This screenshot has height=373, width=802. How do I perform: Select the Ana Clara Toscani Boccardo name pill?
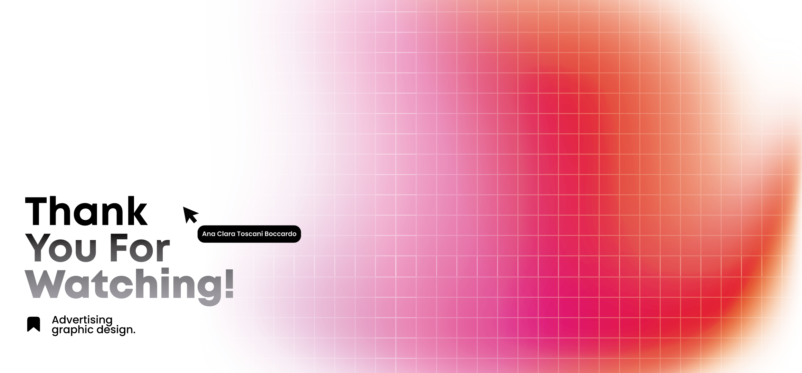pyautogui.click(x=249, y=234)
